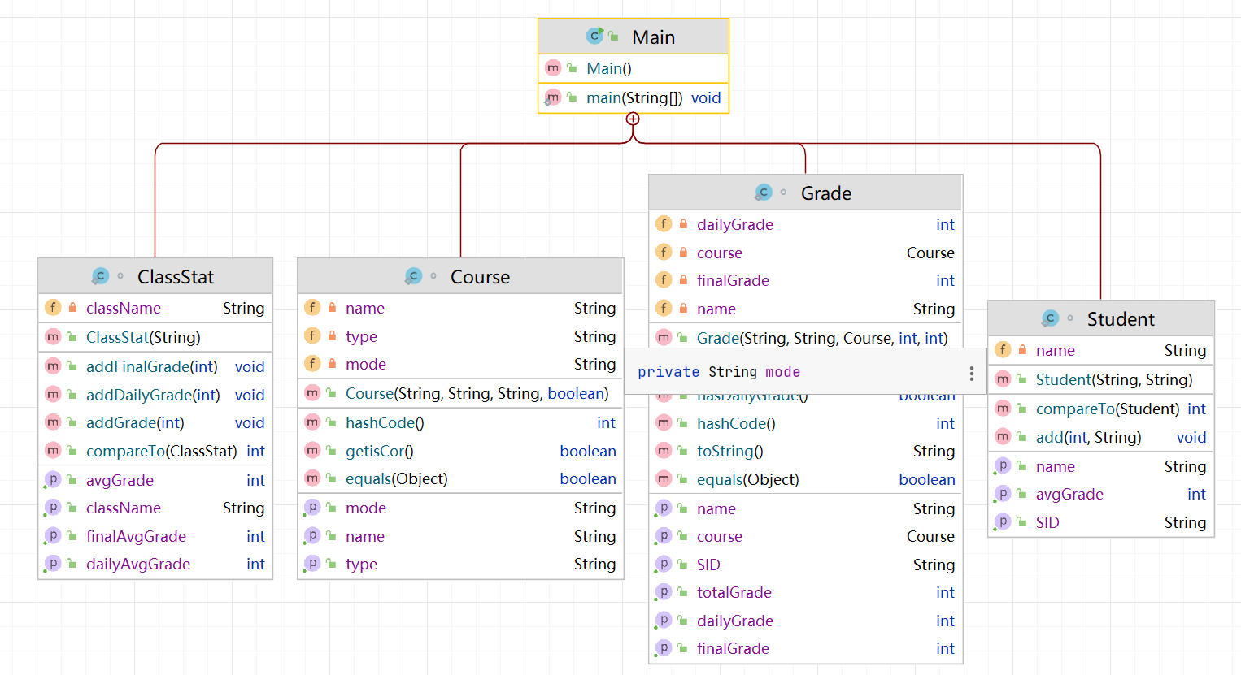Image resolution: width=1241 pixels, height=675 pixels.
Task: Click addFinalGrade(int) method in ClassStat
Action: (x=152, y=366)
